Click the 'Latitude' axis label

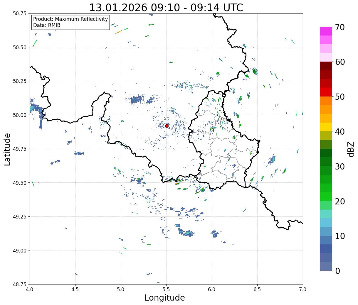[x=7, y=149]
